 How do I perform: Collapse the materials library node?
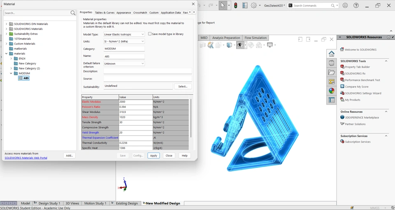coord(7,54)
